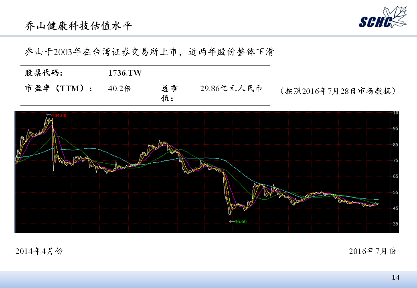The width and height of the screenshot is (417, 288).
Task: Click the 股票代码 label
Action: pyautogui.click(x=44, y=73)
